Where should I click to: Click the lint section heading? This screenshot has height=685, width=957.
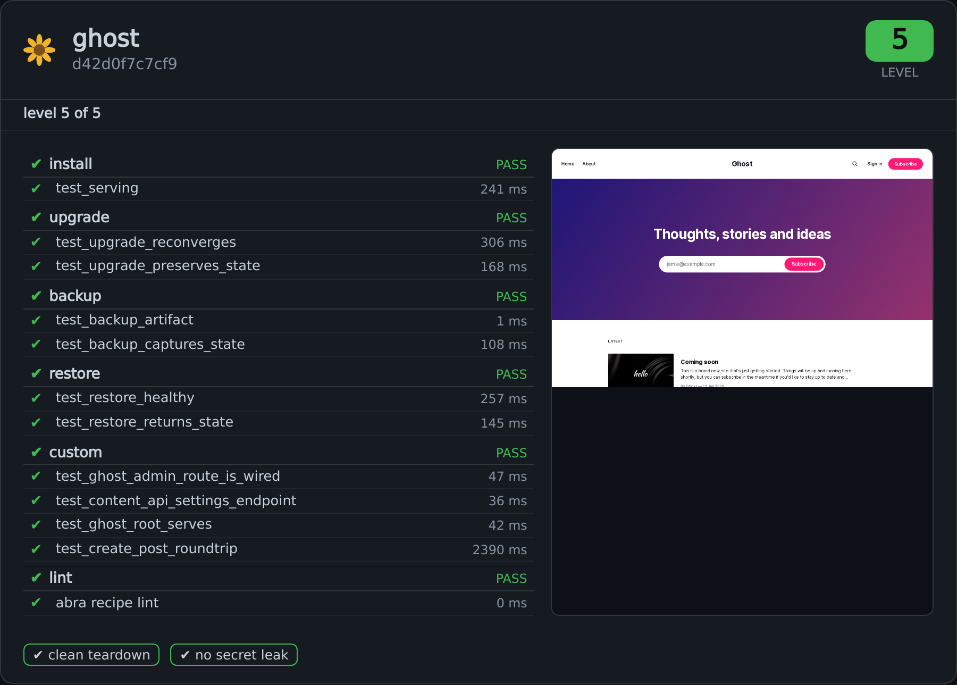tap(61, 578)
